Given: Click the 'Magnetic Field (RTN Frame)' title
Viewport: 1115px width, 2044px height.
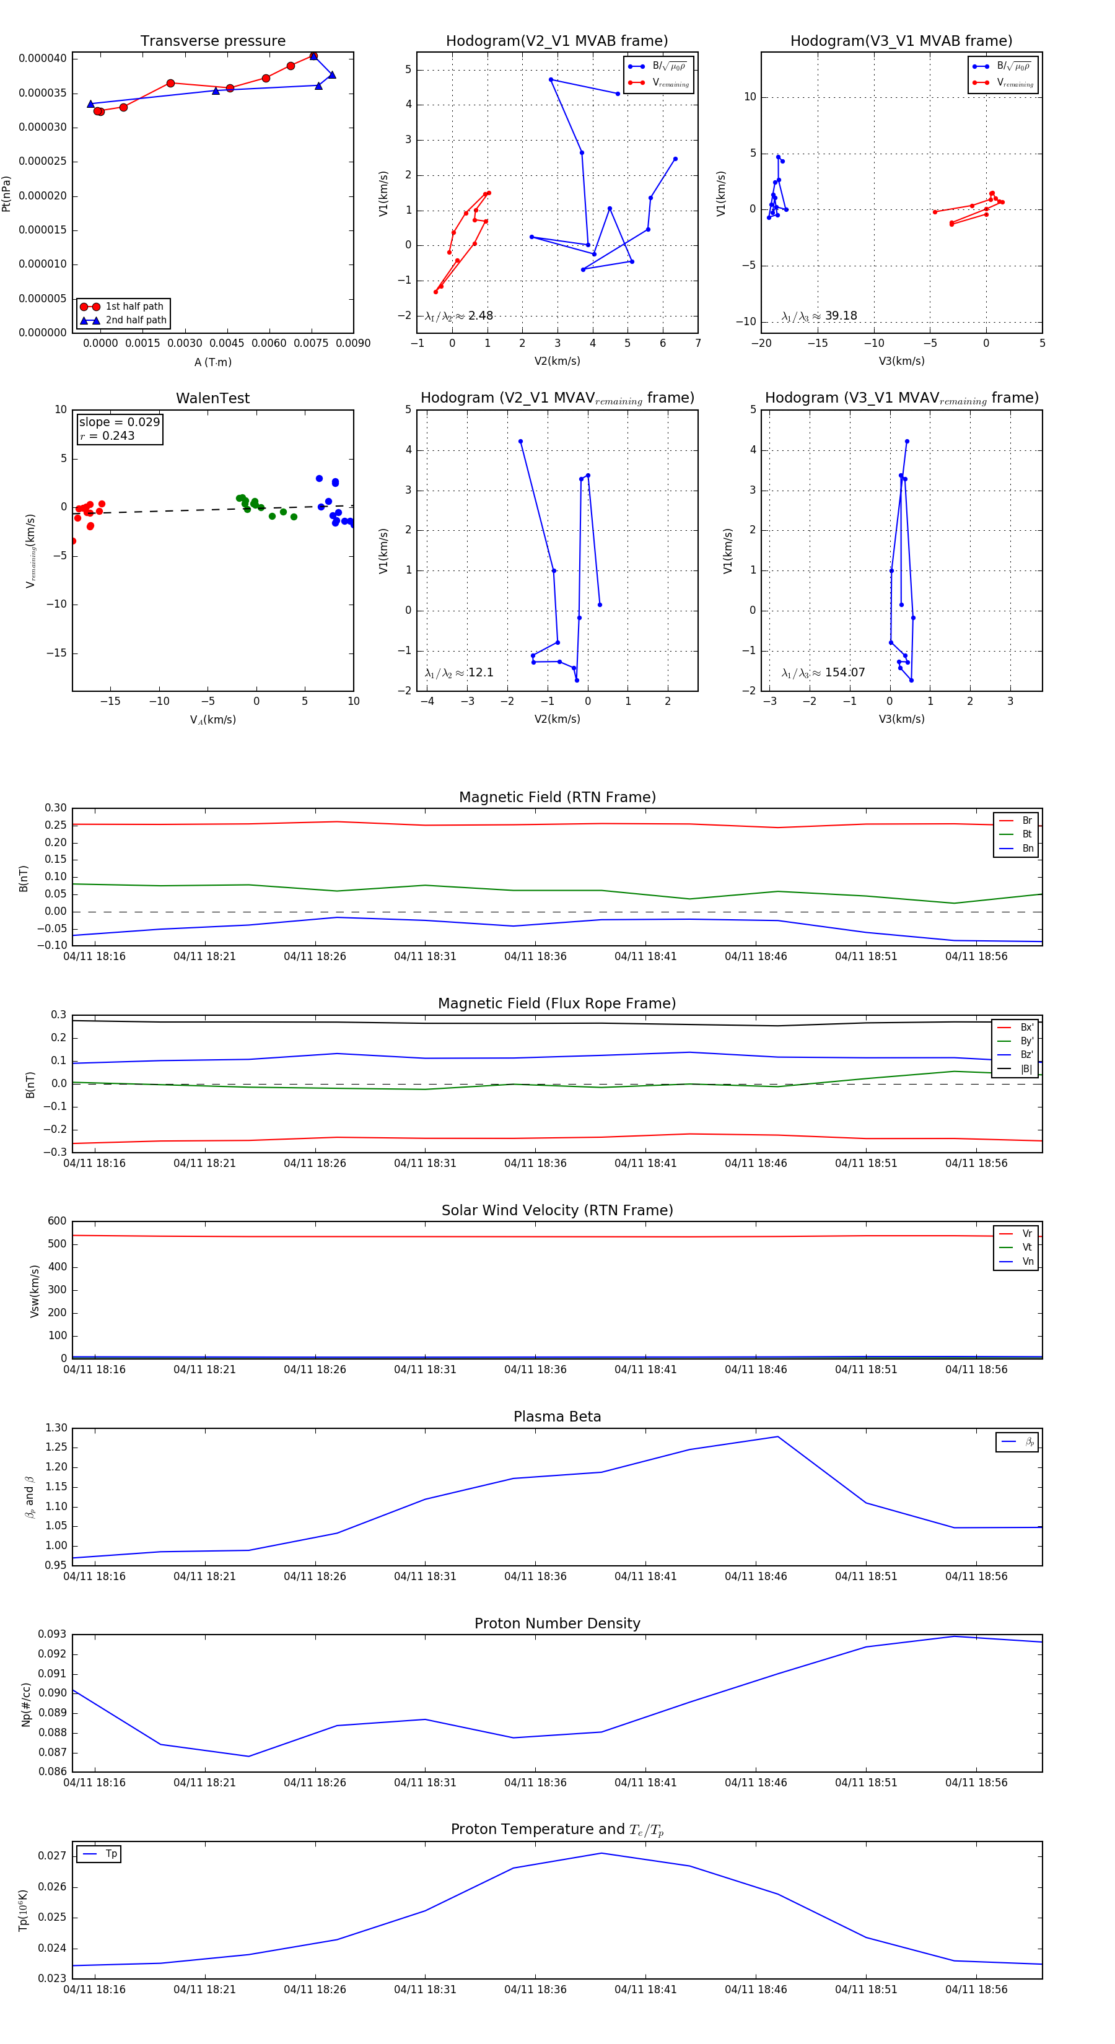Looking at the screenshot, I should (x=557, y=797).
